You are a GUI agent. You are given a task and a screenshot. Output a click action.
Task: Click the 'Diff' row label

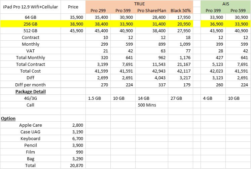pos(30,78)
